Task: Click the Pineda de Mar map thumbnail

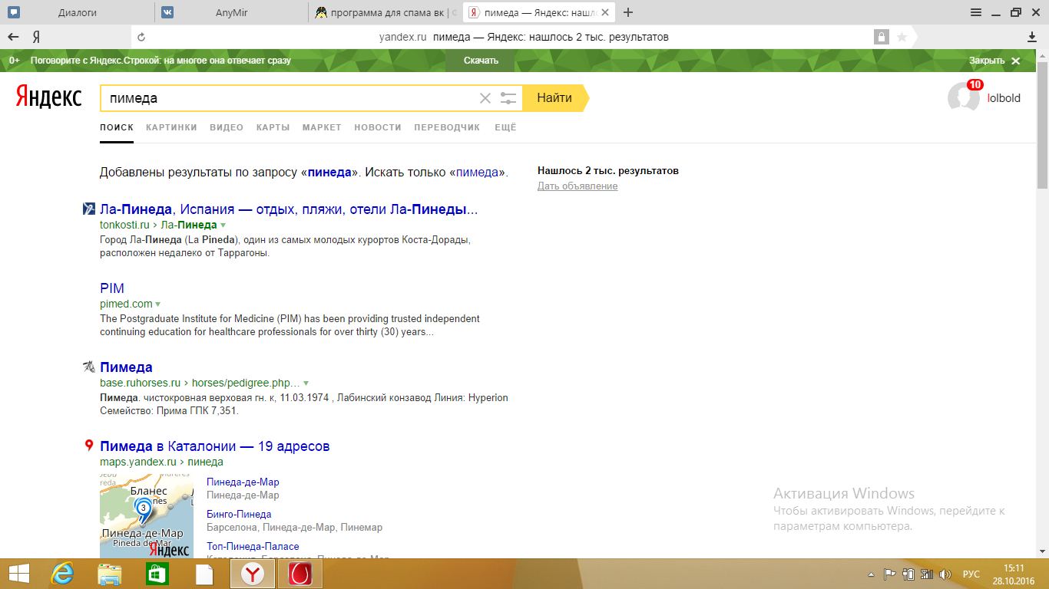Action: click(147, 516)
